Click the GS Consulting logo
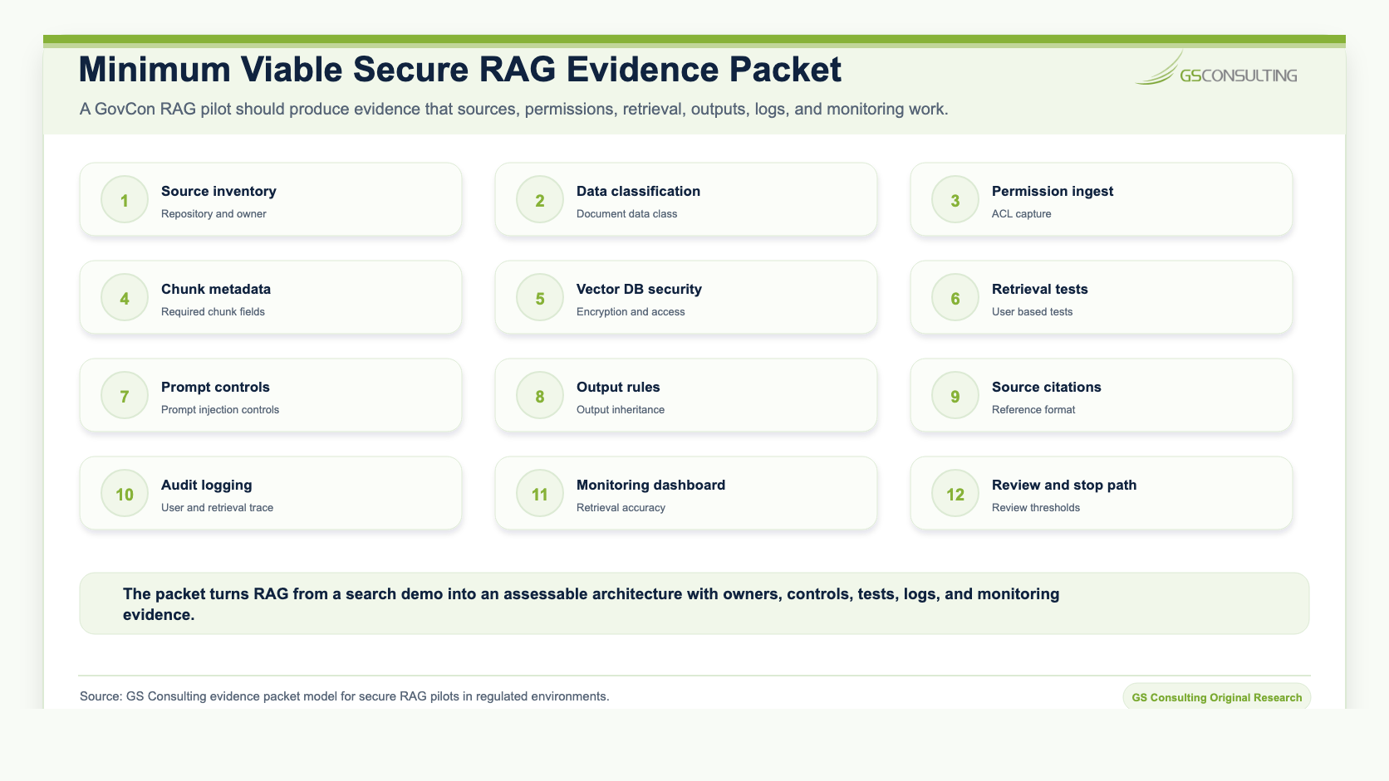1389x781 pixels. coord(1216,69)
